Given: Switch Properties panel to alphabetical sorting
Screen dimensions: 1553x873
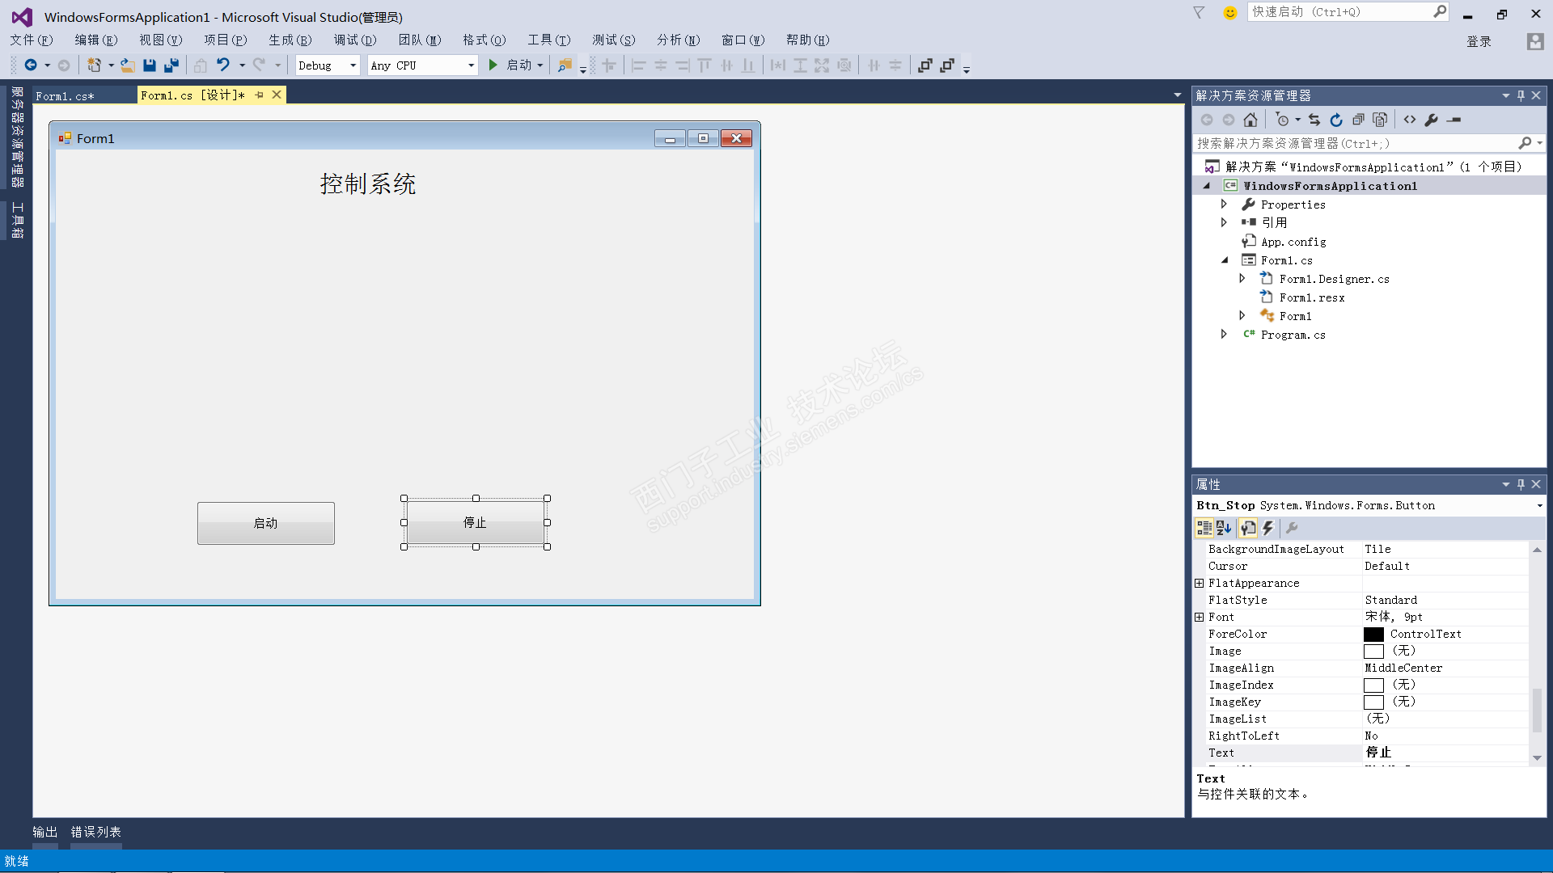Looking at the screenshot, I should pyautogui.click(x=1224, y=528).
